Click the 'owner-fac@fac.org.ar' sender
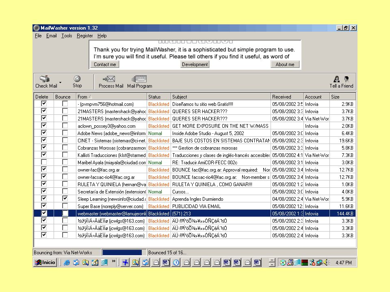The image size is (390, 292). pyautogui.click(x=98, y=170)
